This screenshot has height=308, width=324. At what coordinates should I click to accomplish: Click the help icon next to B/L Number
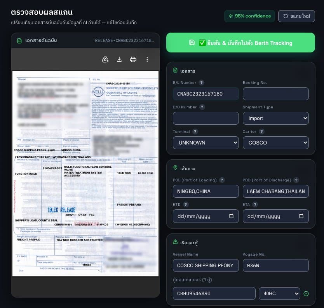(202, 83)
